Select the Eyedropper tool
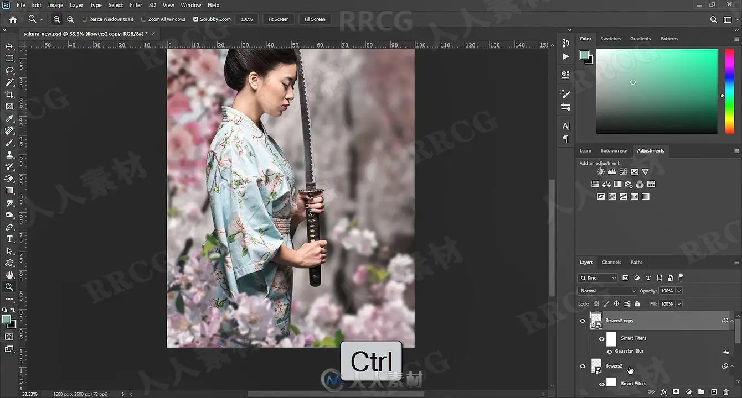The height and width of the screenshot is (398, 742). tap(9, 118)
